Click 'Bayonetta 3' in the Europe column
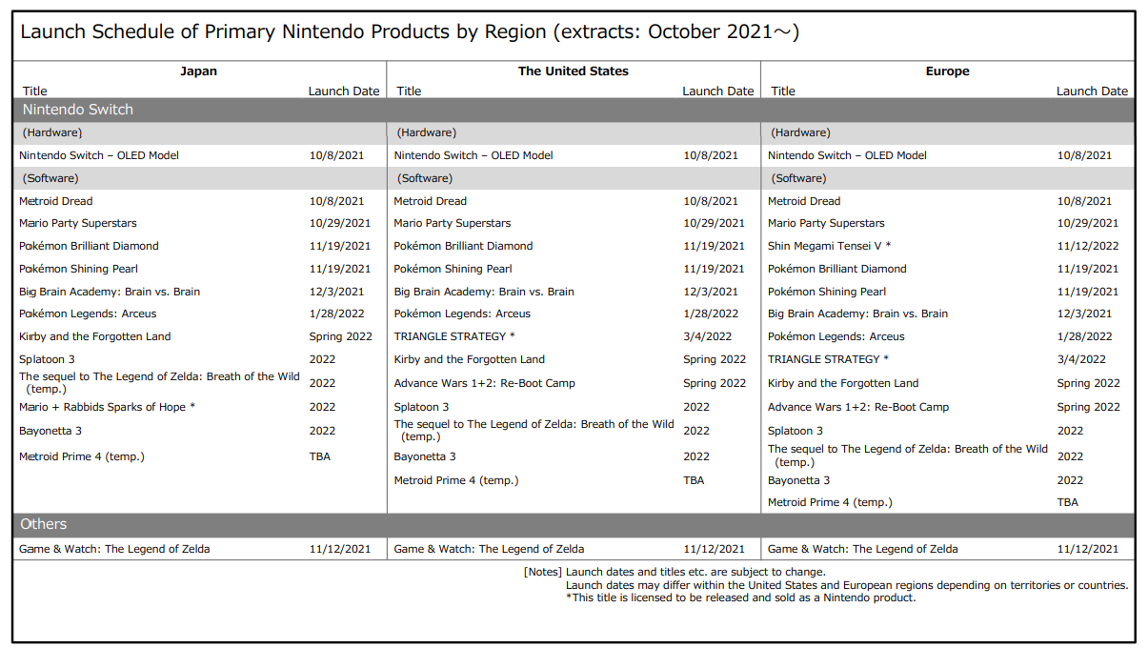The height and width of the screenshot is (648, 1148). (799, 480)
